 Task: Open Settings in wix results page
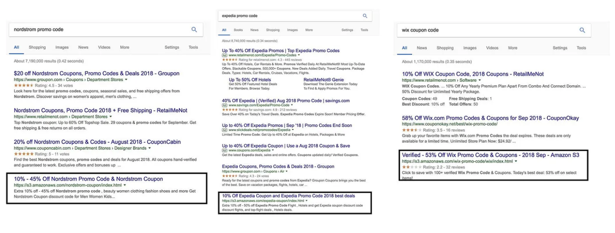560,48
